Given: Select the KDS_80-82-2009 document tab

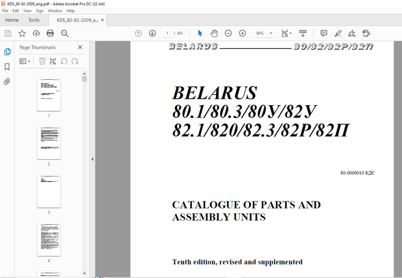Looking at the screenshot, I should tap(77, 20).
